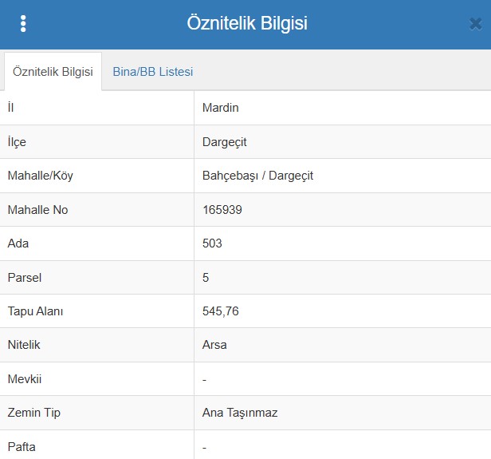Click the Nitelik value Arsa

click(x=214, y=345)
